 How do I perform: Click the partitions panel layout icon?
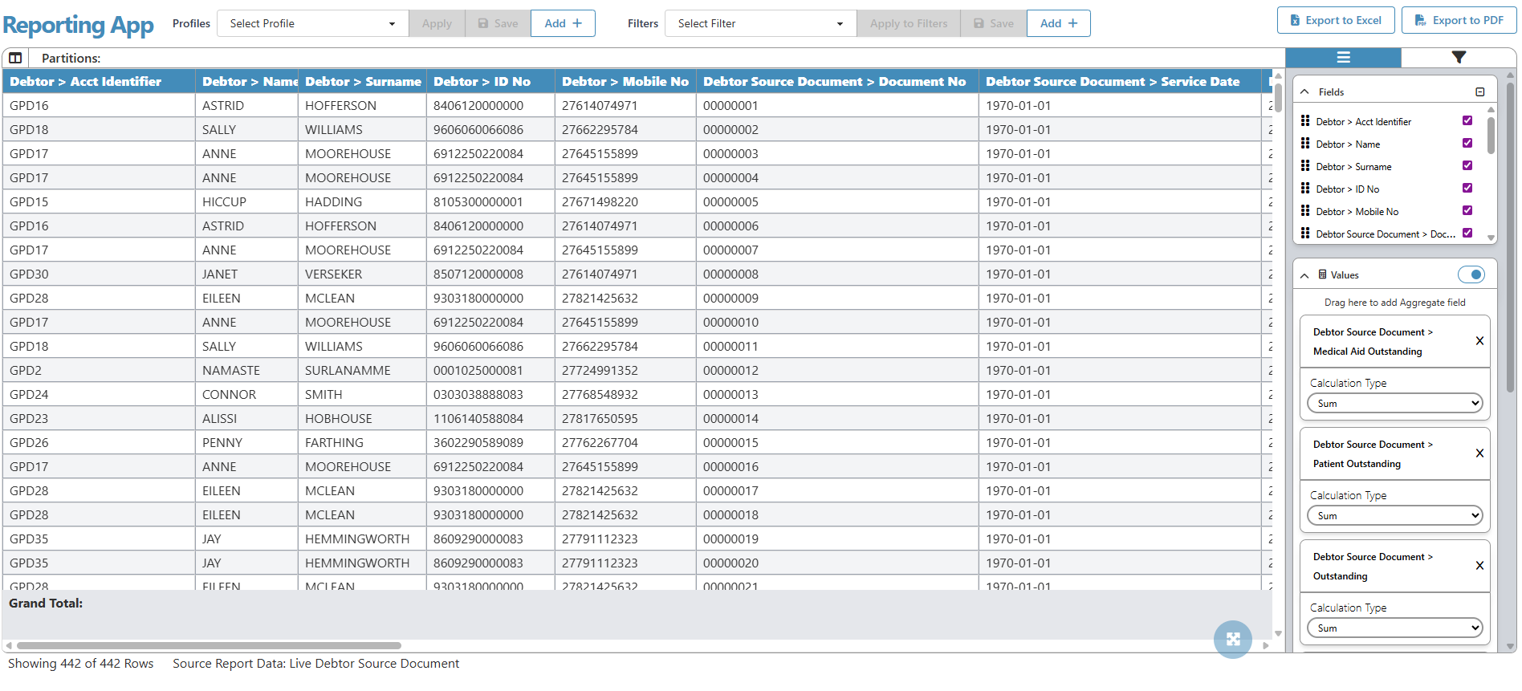coord(15,58)
